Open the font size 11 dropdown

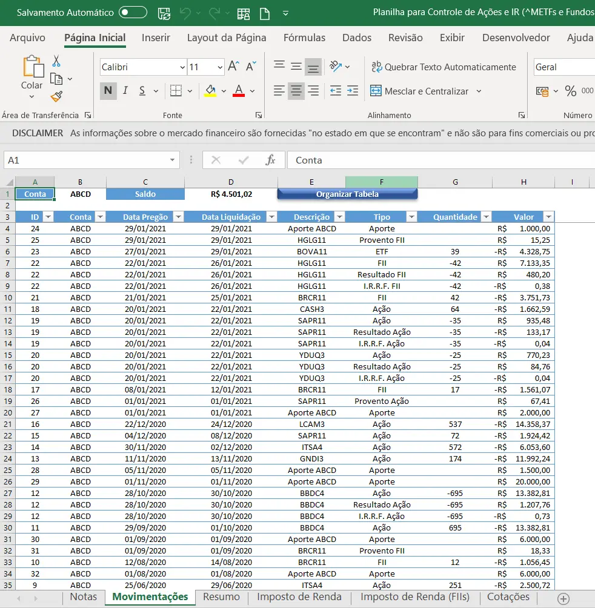click(x=220, y=67)
